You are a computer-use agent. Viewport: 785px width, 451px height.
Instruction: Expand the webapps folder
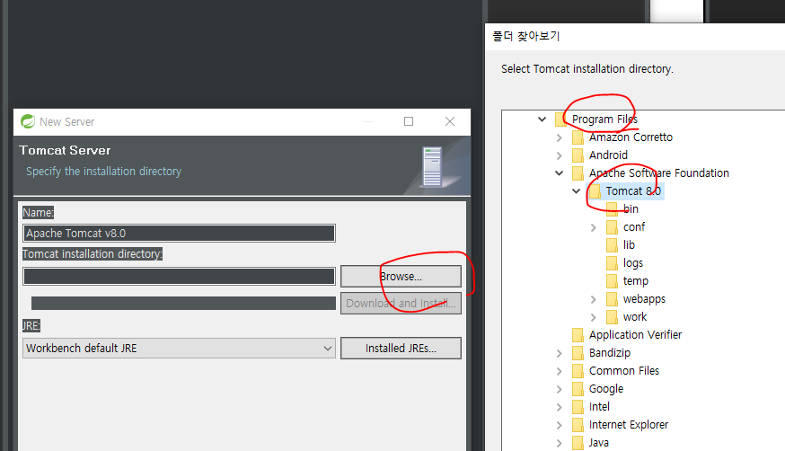pyautogui.click(x=593, y=299)
